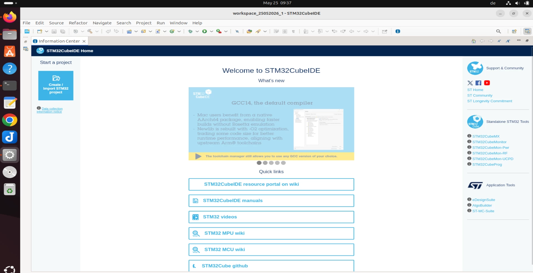Screen dimensions: 533x273
Task: Expand the External Tools dropdown arrow
Action: coord(226,31)
